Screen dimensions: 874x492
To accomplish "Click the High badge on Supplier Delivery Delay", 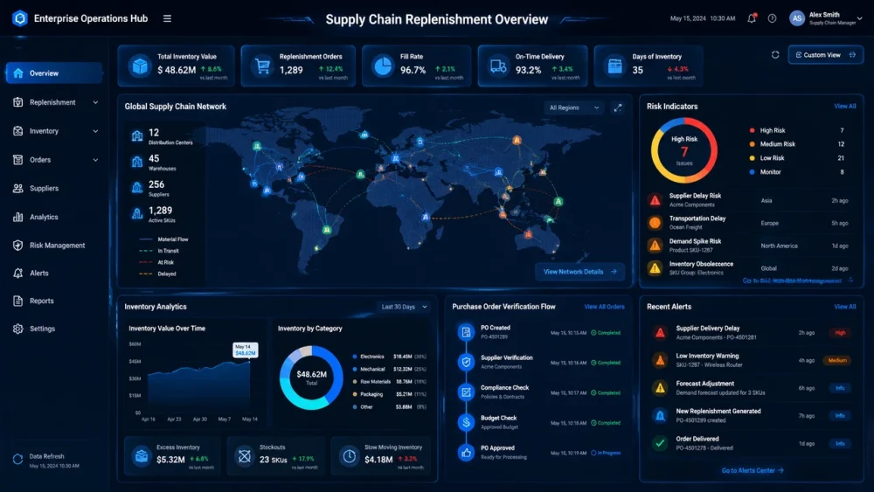I will pos(840,333).
